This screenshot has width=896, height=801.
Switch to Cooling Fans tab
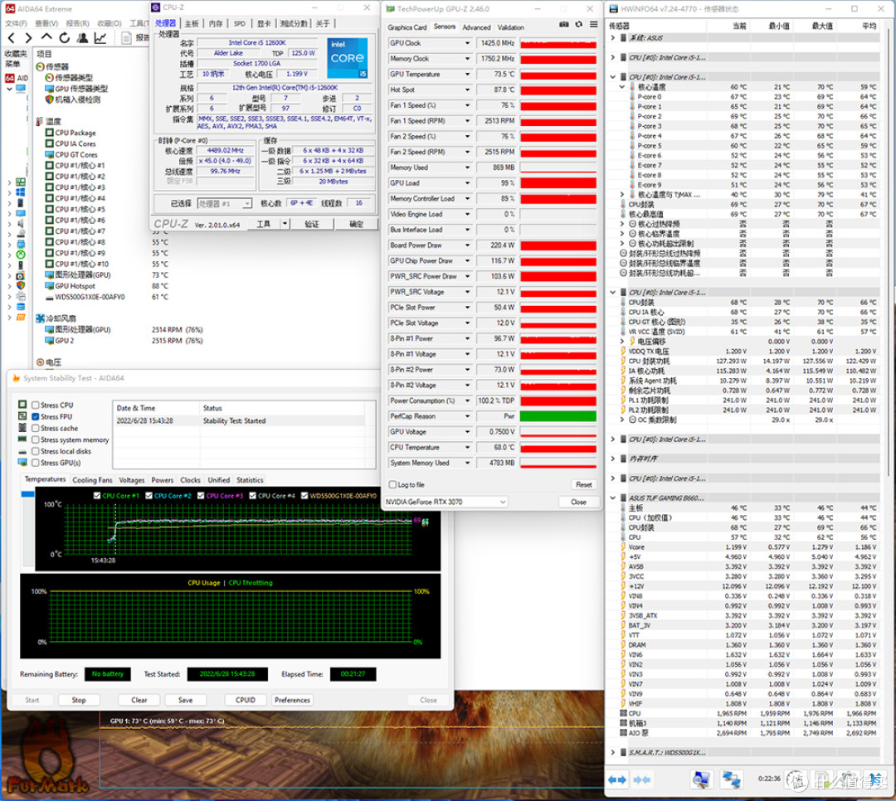[x=93, y=480]
